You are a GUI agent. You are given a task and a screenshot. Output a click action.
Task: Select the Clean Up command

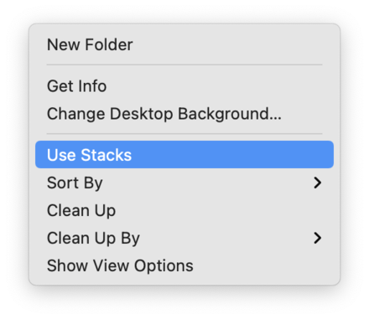[x=184, y=210]
